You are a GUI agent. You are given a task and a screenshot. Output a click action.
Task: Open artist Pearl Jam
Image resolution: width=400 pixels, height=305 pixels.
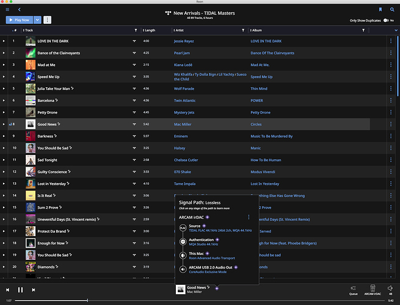(x=182, y=53)
